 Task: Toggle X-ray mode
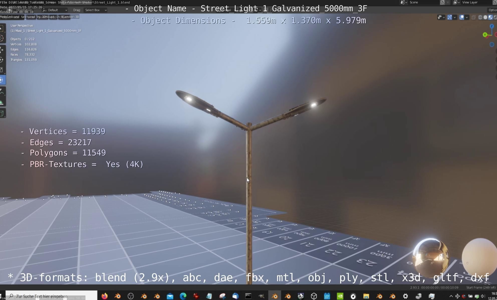click(473, 17)
